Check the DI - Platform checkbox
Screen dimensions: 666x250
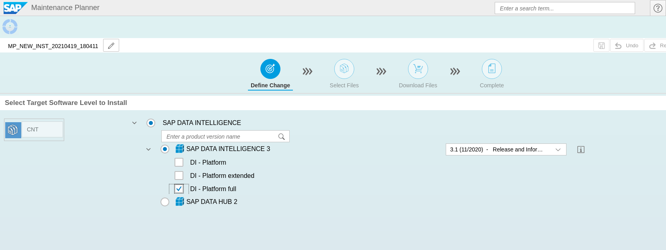(x=179, y=162)
